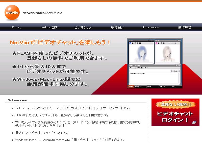Click the ビデオチャット ログイン banner button
This screenshot has height=143, width=202.
pyautogui.click(x=175, y=112)
